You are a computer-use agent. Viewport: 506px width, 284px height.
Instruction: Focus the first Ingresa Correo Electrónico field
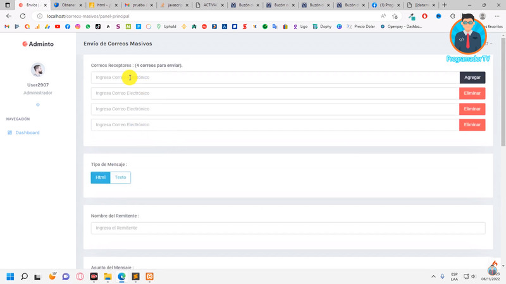point(275,78)
